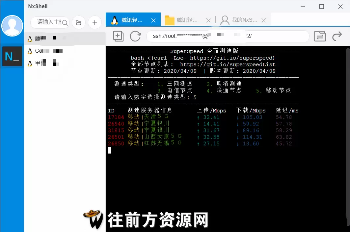Screen dimensions: 350x232
Task: Reconnect using the refresh icon
Action: (136, 36)
